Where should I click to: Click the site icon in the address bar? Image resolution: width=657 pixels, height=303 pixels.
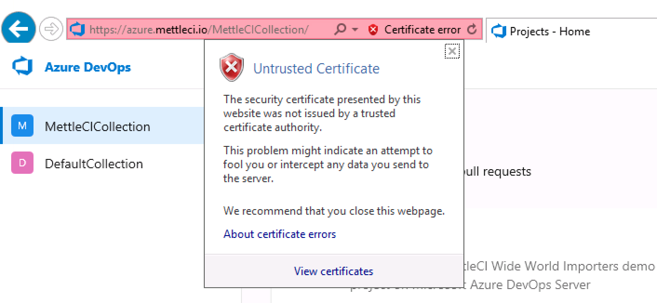[x=78, y=29]
